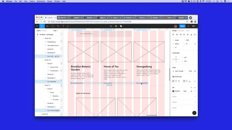Screen dimensions: 232x130
Task: Open the Page 1 dropdown
Action: coord(56,31)
